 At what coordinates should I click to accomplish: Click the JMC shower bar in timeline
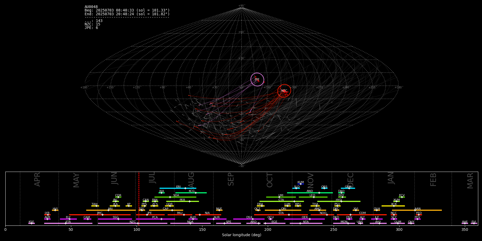(100, 215)
